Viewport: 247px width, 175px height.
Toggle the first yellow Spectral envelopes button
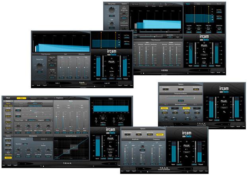[x=164, y=108]
